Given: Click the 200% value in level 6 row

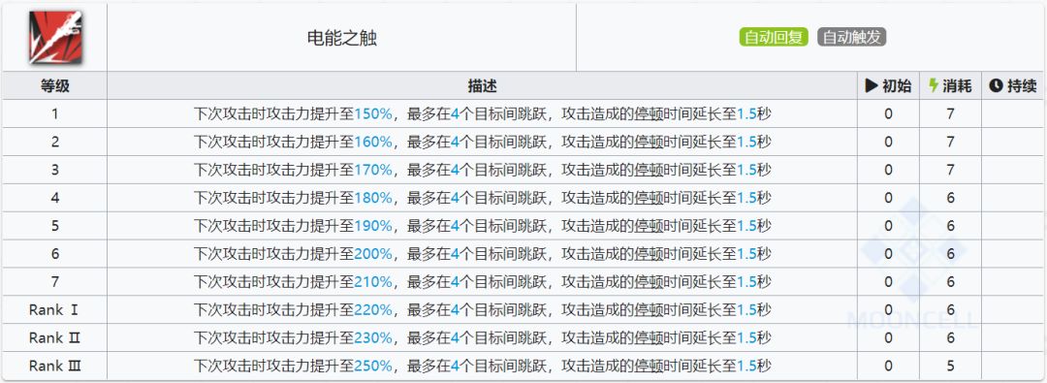Looking at the screenshot, I should pyautogui.click(x=373, y=253).
